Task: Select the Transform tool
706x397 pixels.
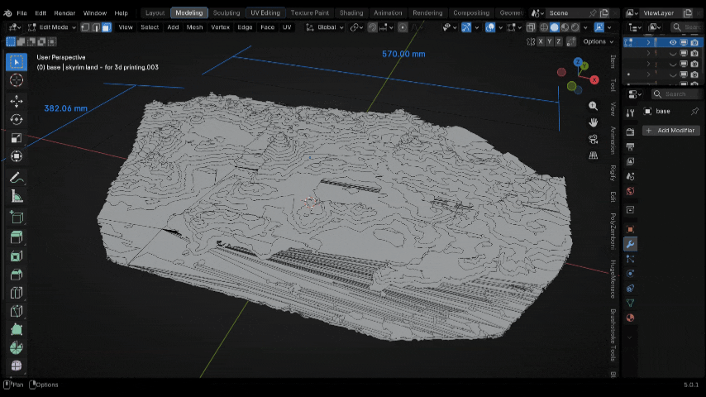Action: pyautogui.click(x=17, y=156)
